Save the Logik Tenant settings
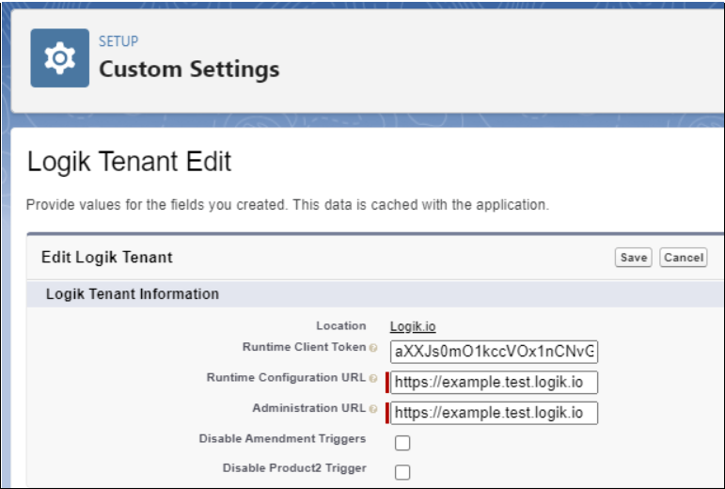This screenshot has width=725, height=489. (634, 258)
